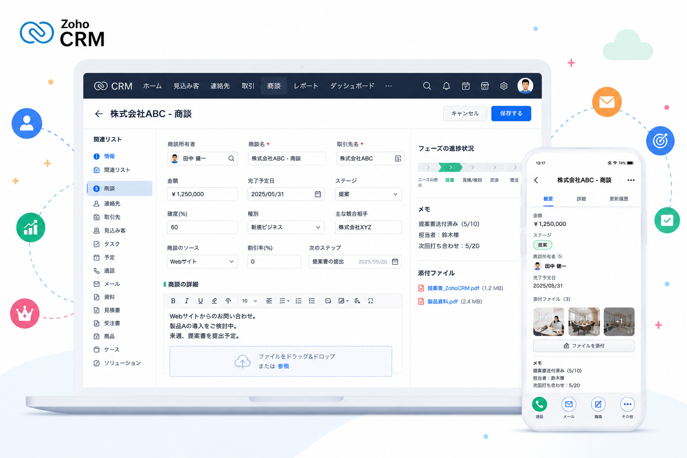Click the 確度(%) field showing 60
This screenshot has width=687, height=458.
click(x=203, y=227)
